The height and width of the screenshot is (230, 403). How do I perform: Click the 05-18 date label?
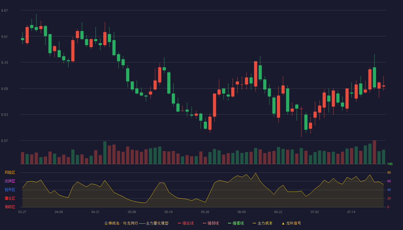click(x=168, y=212)
